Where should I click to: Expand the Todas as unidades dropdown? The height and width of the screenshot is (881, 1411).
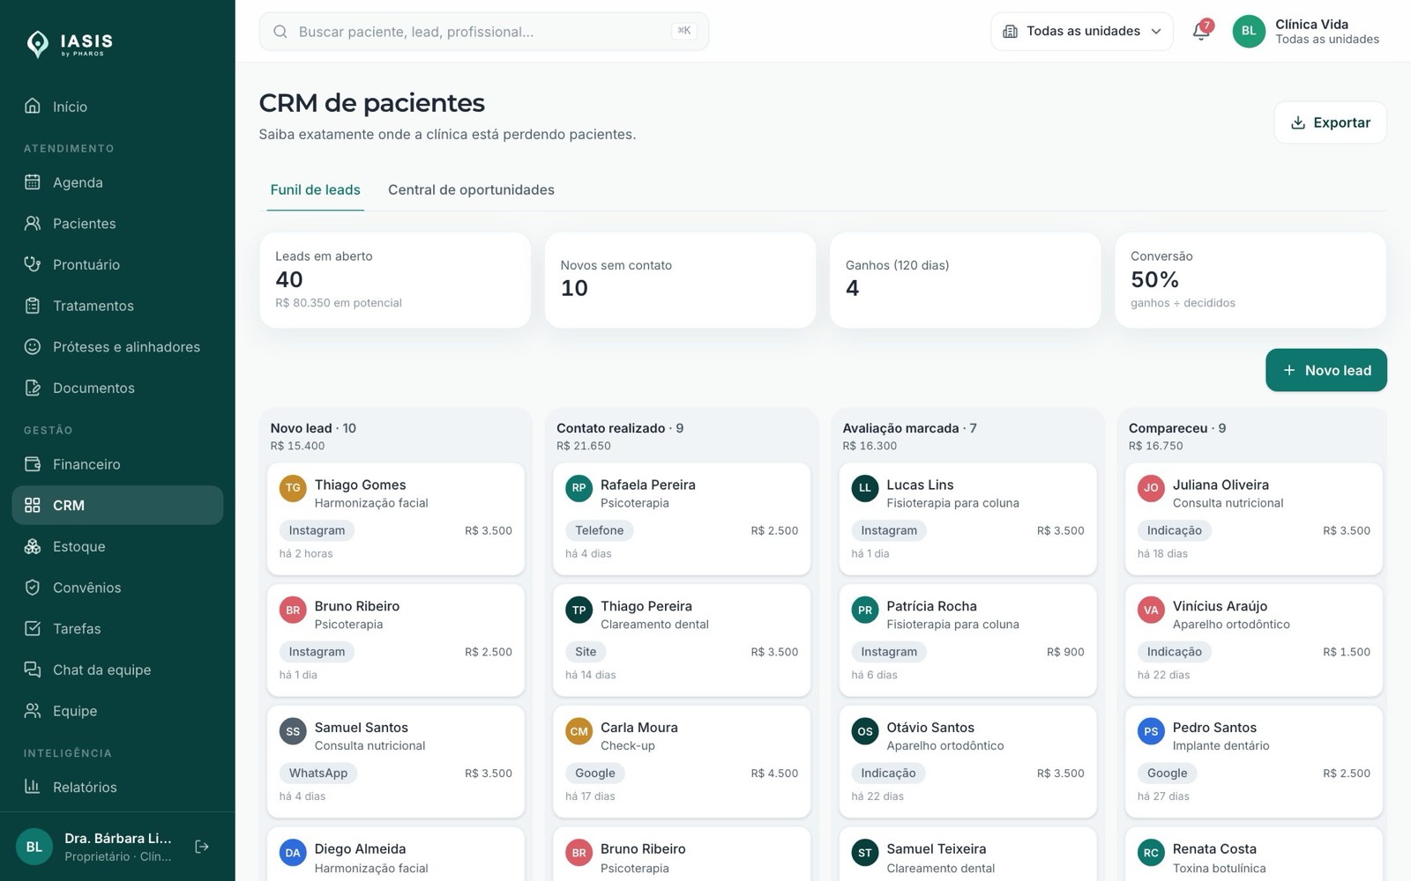click(1082, 32)
